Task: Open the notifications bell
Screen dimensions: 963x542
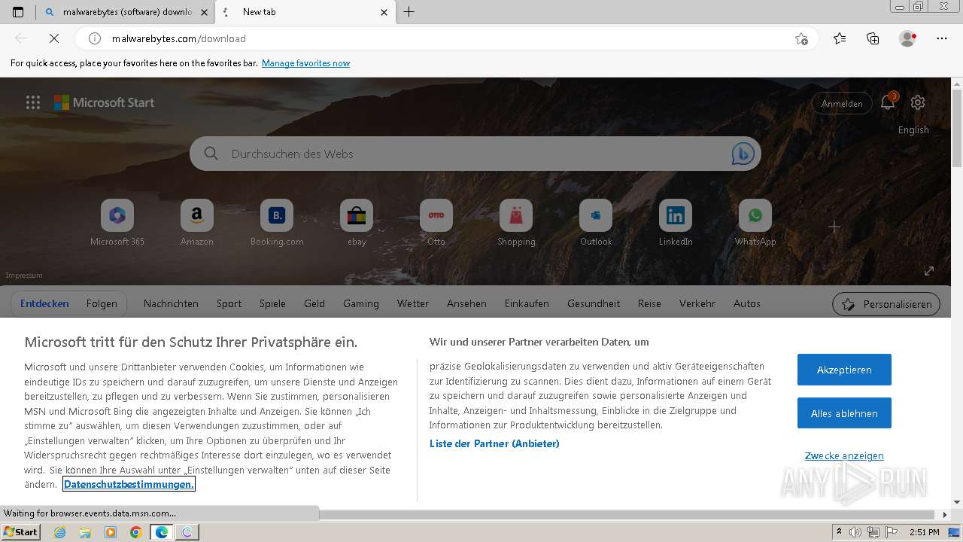Action: click(888, 103)
